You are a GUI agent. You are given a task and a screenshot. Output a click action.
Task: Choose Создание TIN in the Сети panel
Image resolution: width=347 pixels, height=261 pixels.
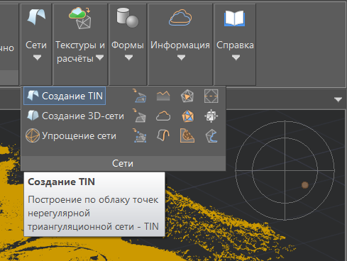[x=65, y=96]
